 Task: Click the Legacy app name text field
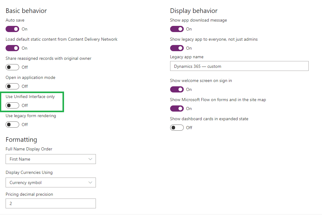pos(239,66)
